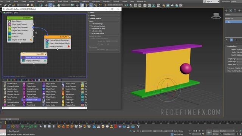Open the Tools menu
The image size is (242, 136).
pos(8,2)
